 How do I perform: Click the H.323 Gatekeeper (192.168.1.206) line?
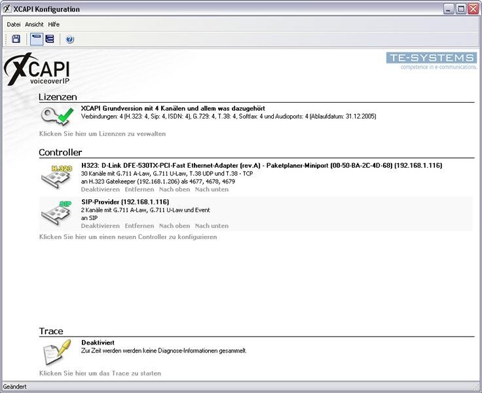pos(158,181)
